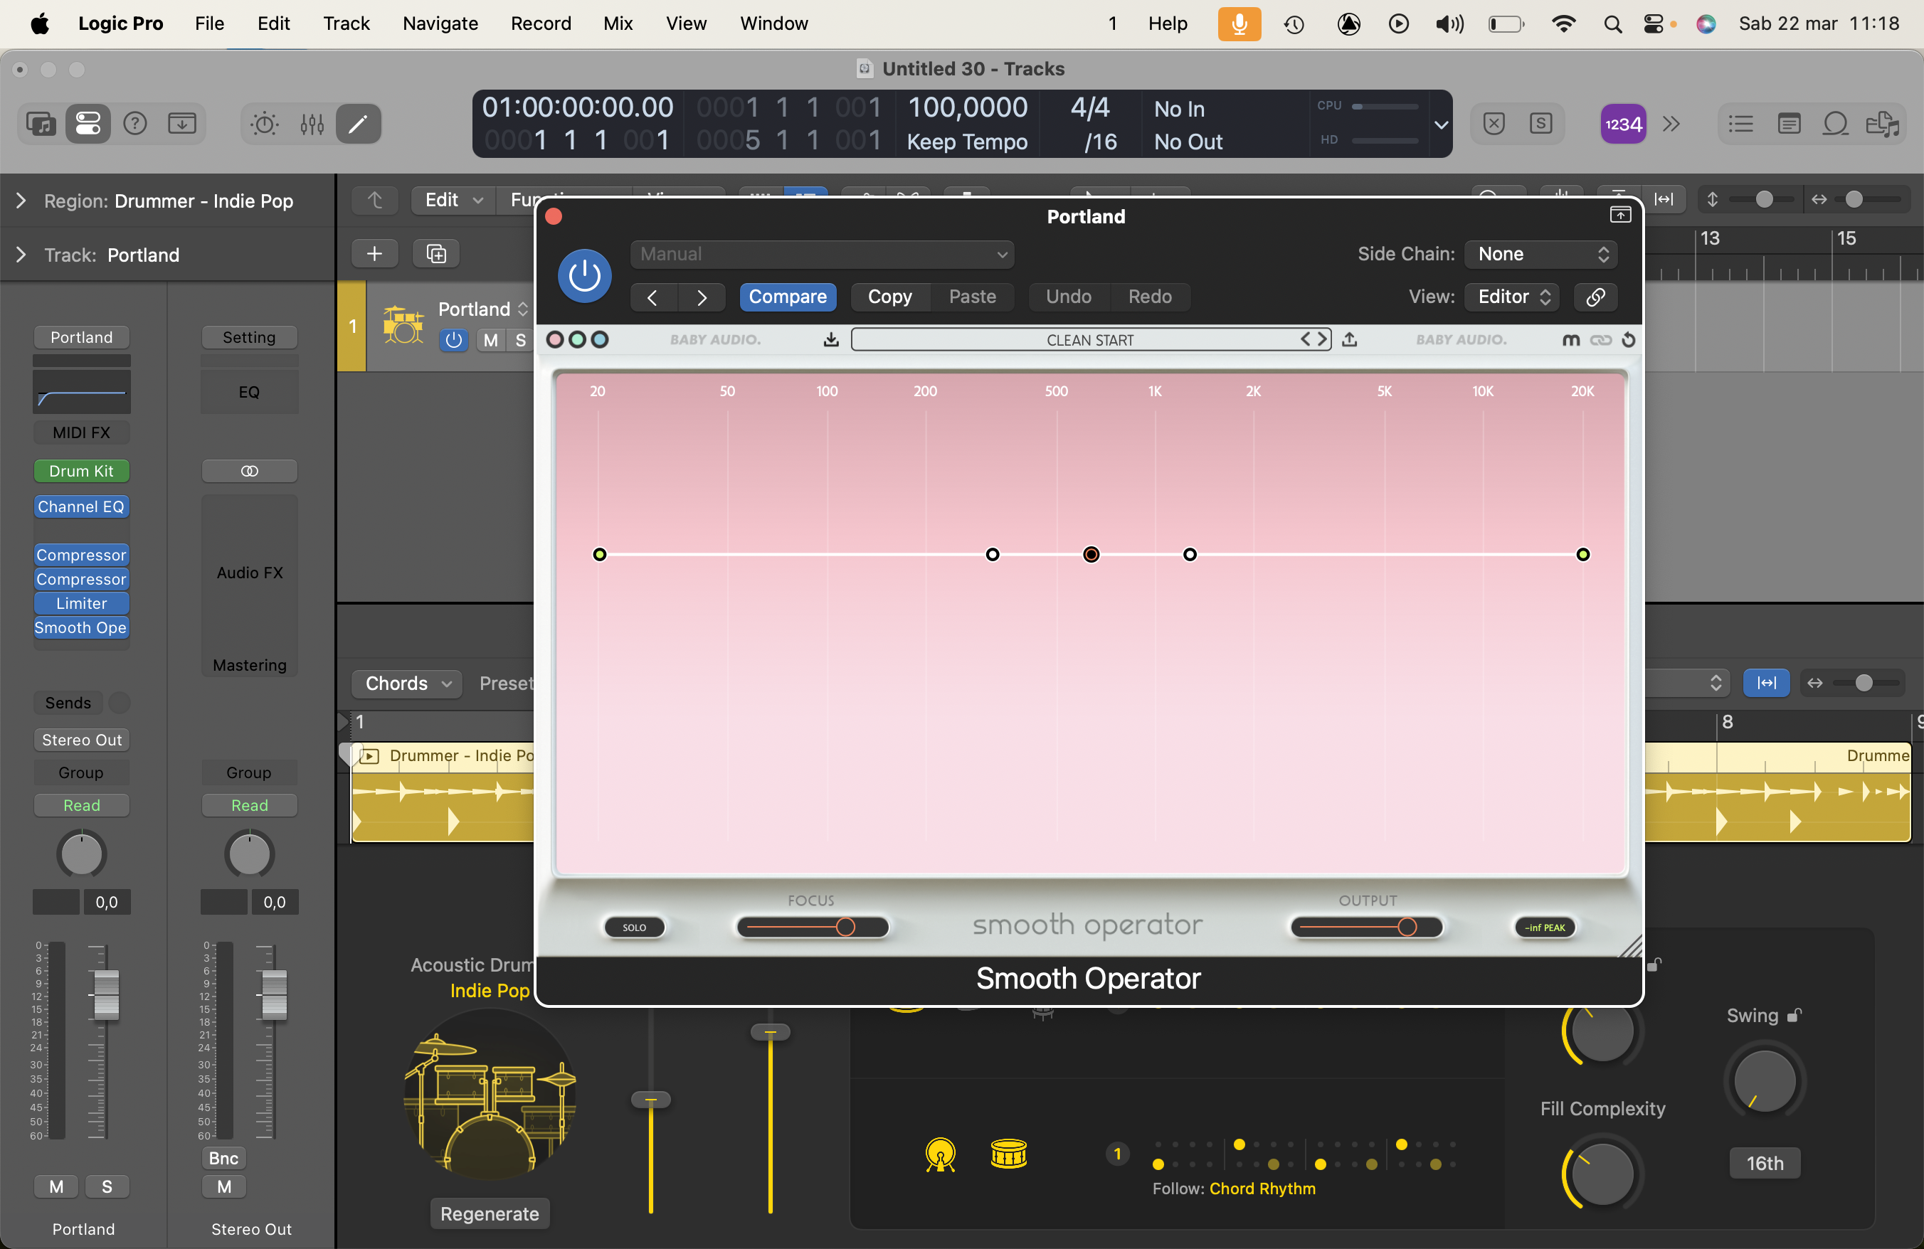Click the snare drum icon in Drummer editor
Screen dimensions: 1924x1249
click(x=1008, y=1154)
